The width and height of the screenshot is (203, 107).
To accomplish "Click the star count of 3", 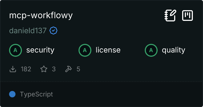I will tap(54, 69).
